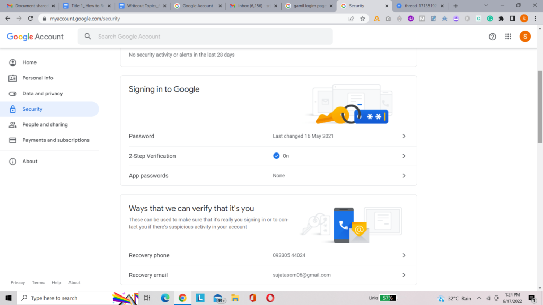Viewport: 543px width, 305px height.
Task: Switch to the thread-1713519 tab
Action: (420, 6)
